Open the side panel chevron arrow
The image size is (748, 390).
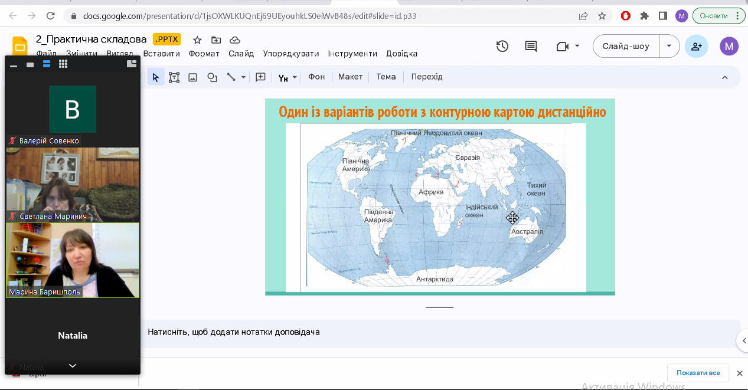tap(743, 340)
